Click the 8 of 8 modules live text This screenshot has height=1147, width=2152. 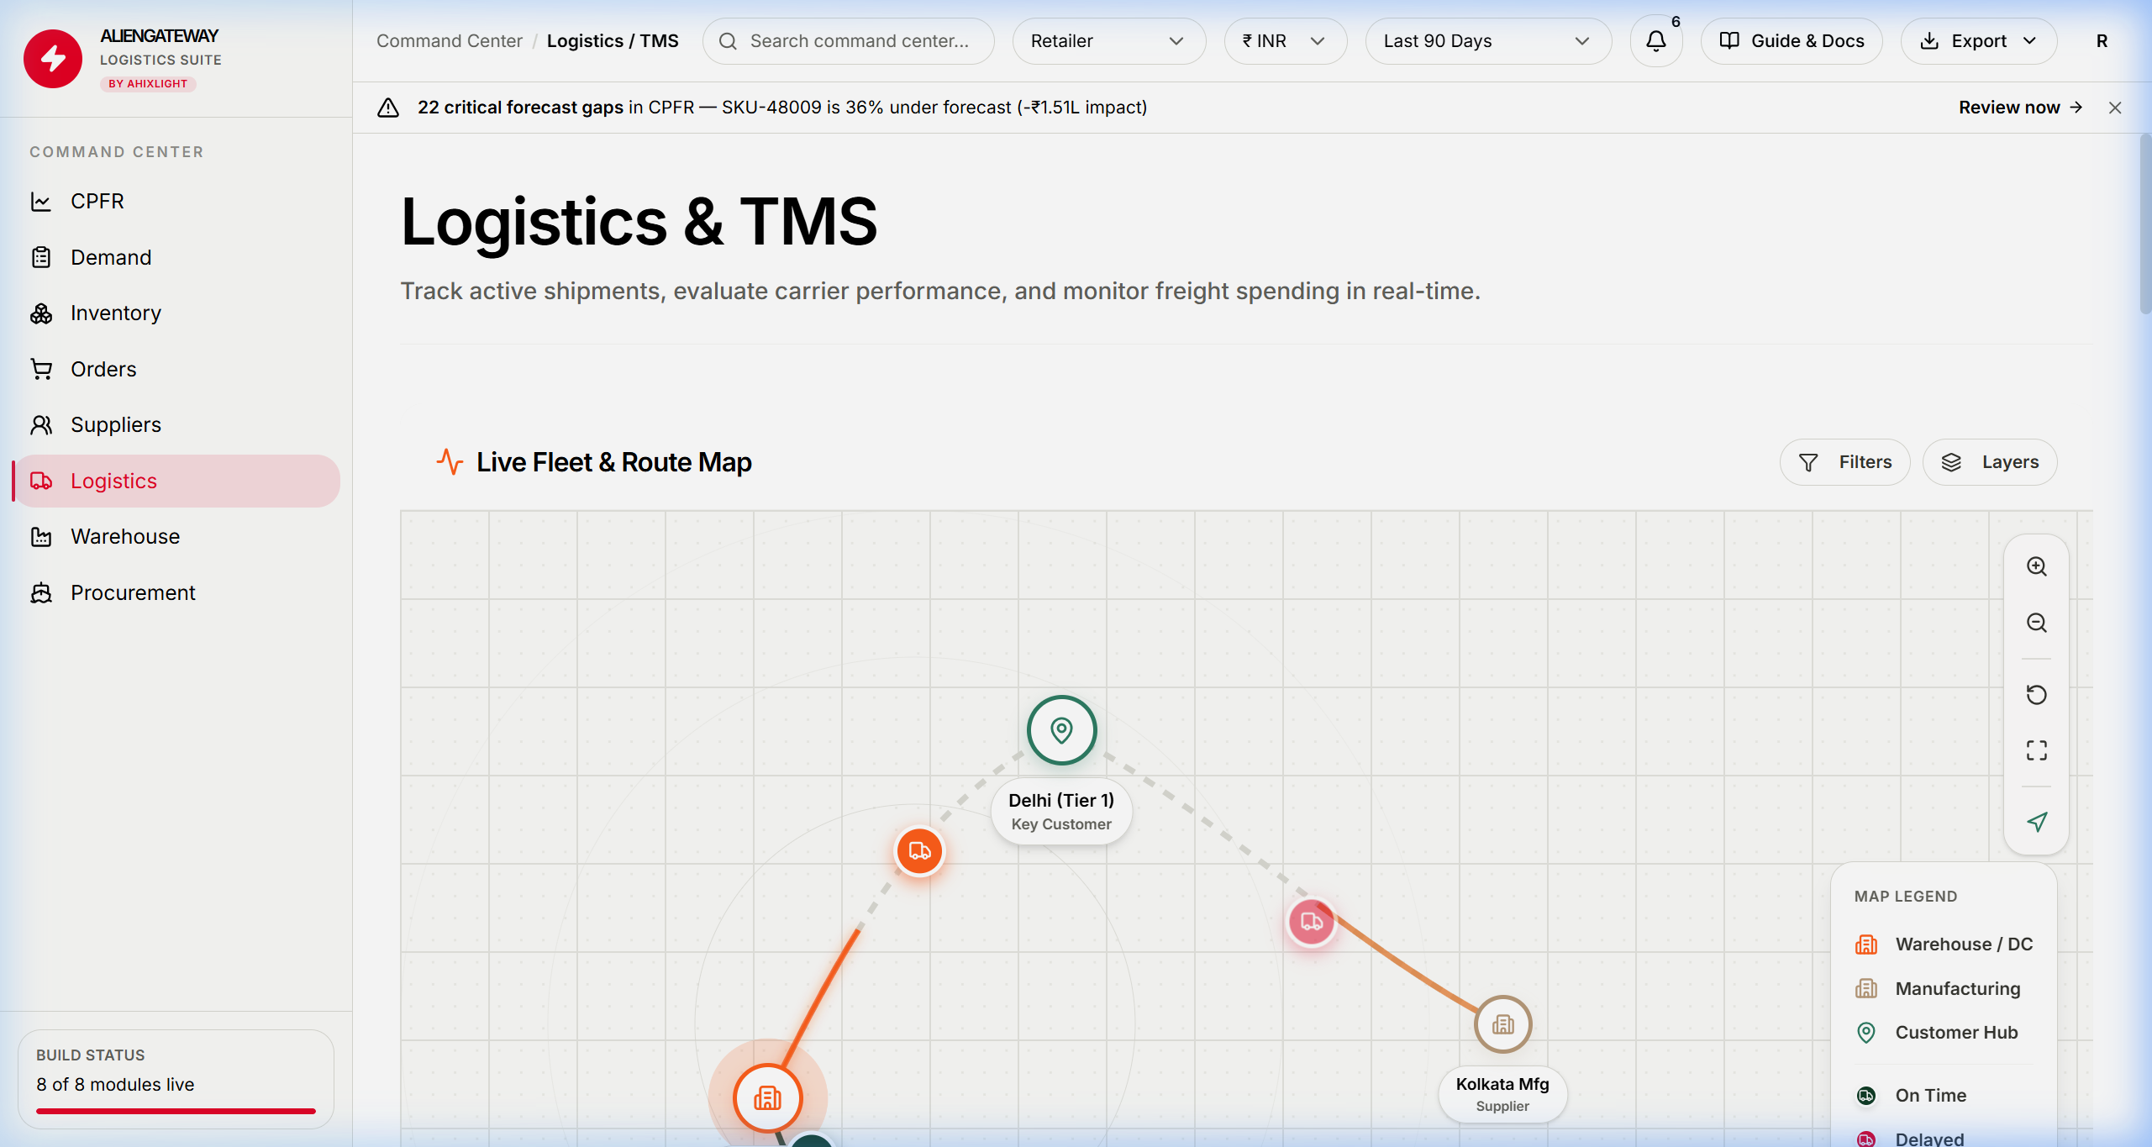(115, 1085)
